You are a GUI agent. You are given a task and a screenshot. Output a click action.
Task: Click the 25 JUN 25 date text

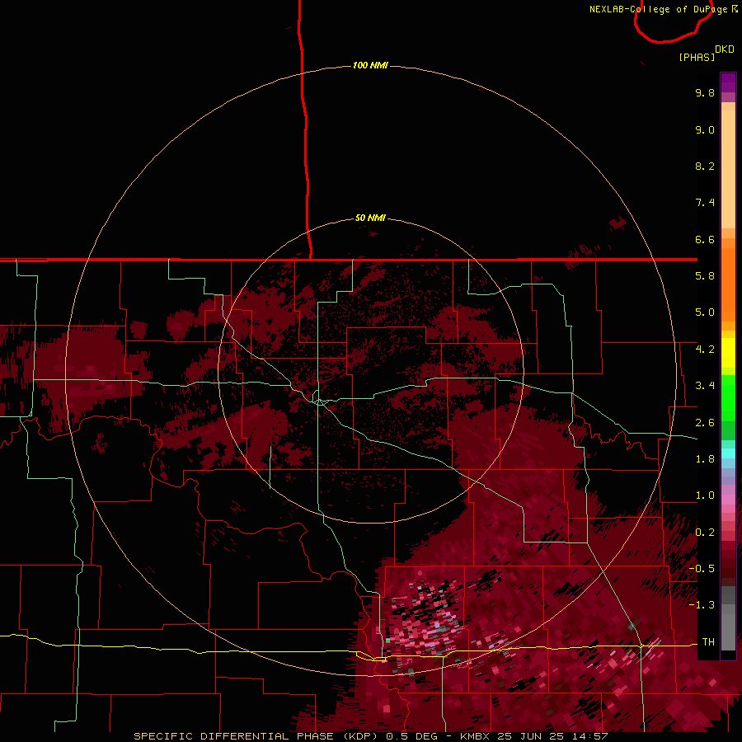click(x=530, y=736)
